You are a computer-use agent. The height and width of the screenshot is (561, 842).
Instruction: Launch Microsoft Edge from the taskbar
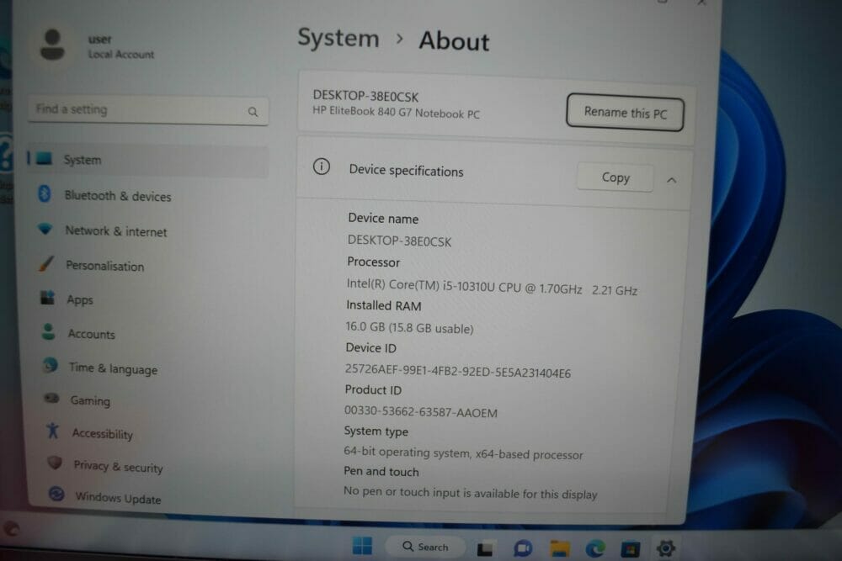tap(595, 548)
